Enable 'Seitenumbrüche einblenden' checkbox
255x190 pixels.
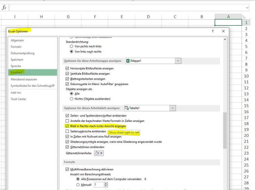pos(67,131)
